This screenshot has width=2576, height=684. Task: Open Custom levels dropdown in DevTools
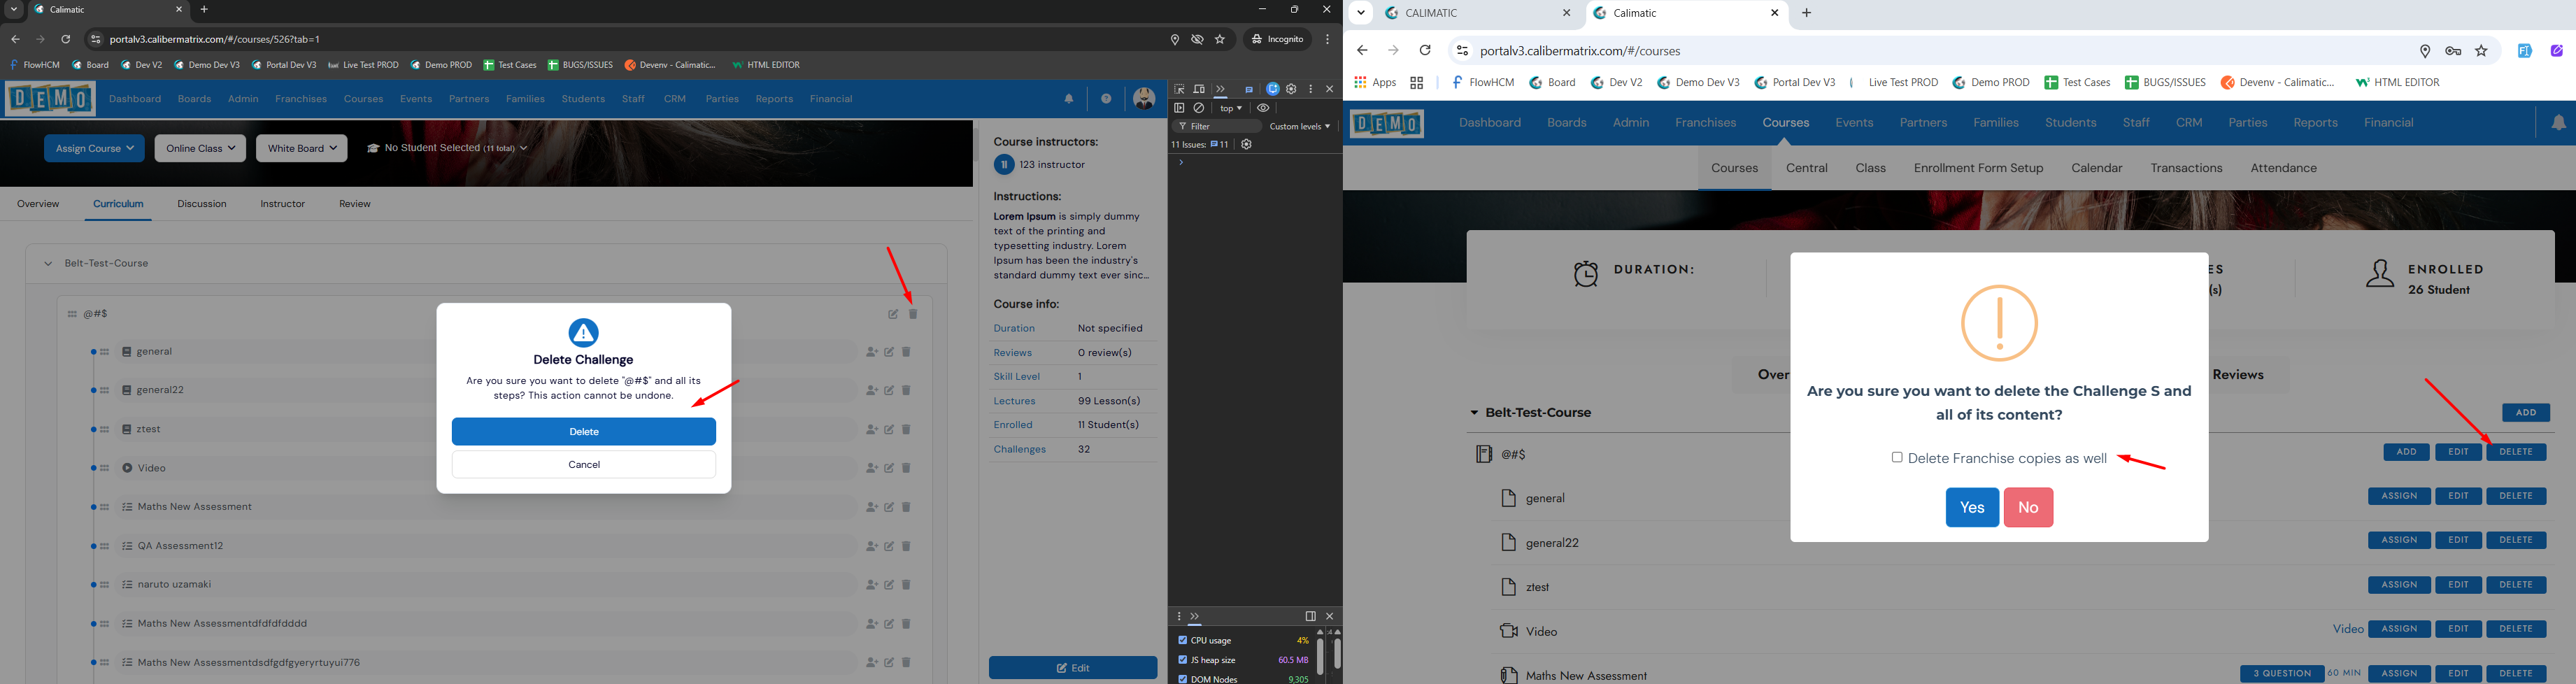click(x=1299, y=127)
